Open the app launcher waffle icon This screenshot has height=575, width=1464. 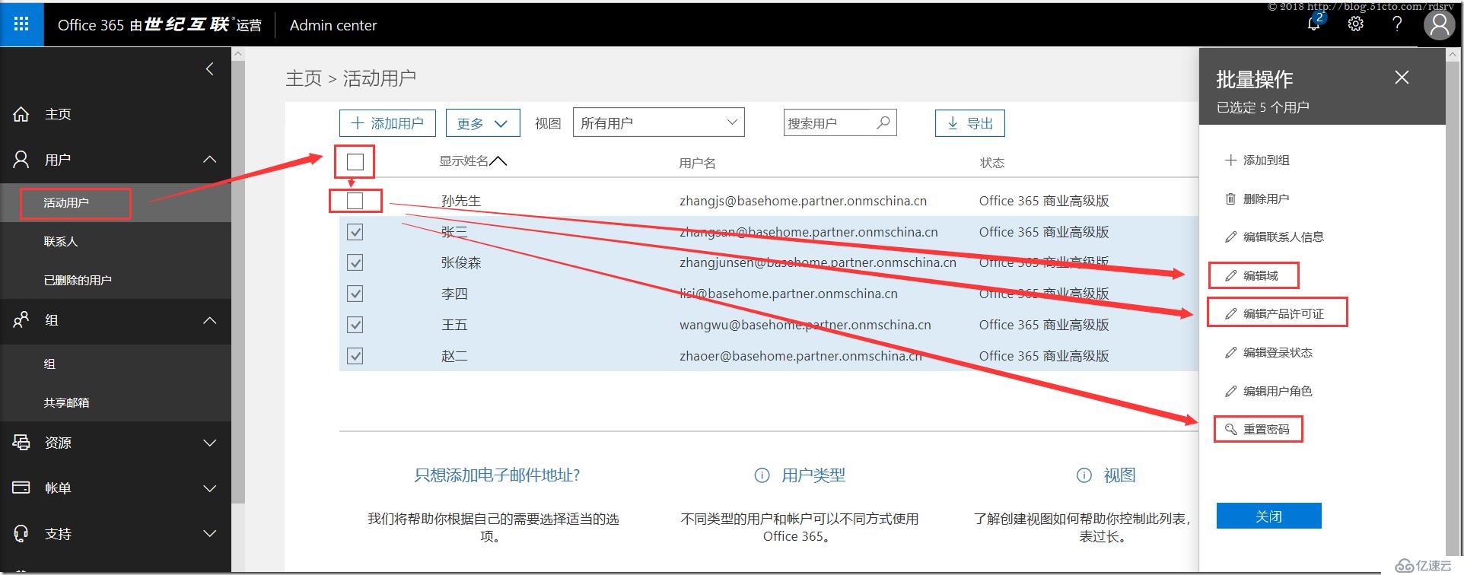pyautogui.click(x=21, y=24)
